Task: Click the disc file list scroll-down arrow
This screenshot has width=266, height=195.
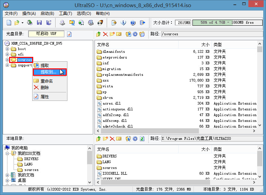Action: click(x=260, y=125)
